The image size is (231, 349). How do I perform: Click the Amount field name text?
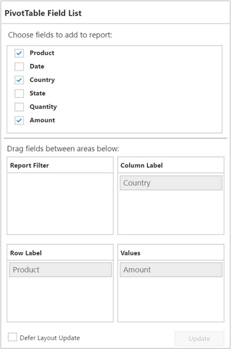click(42, 120)
